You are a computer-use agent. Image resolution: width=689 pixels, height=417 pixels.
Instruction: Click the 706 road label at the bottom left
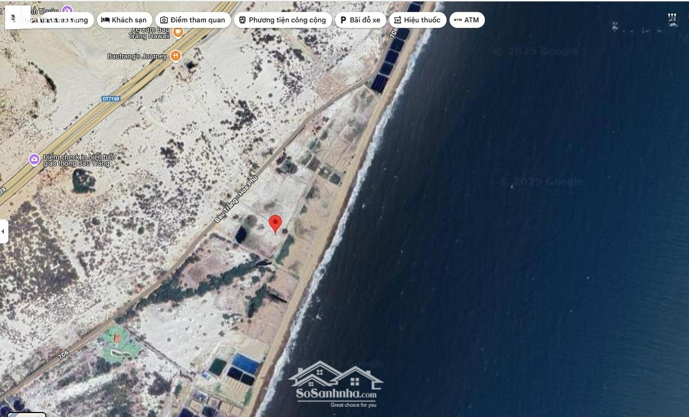[63, 347]
